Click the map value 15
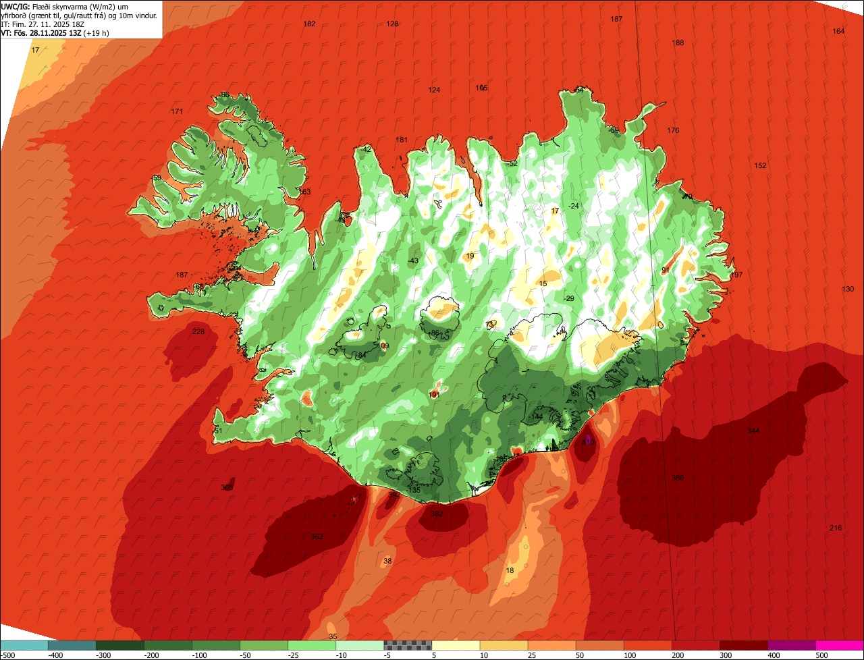 point(543,283)
